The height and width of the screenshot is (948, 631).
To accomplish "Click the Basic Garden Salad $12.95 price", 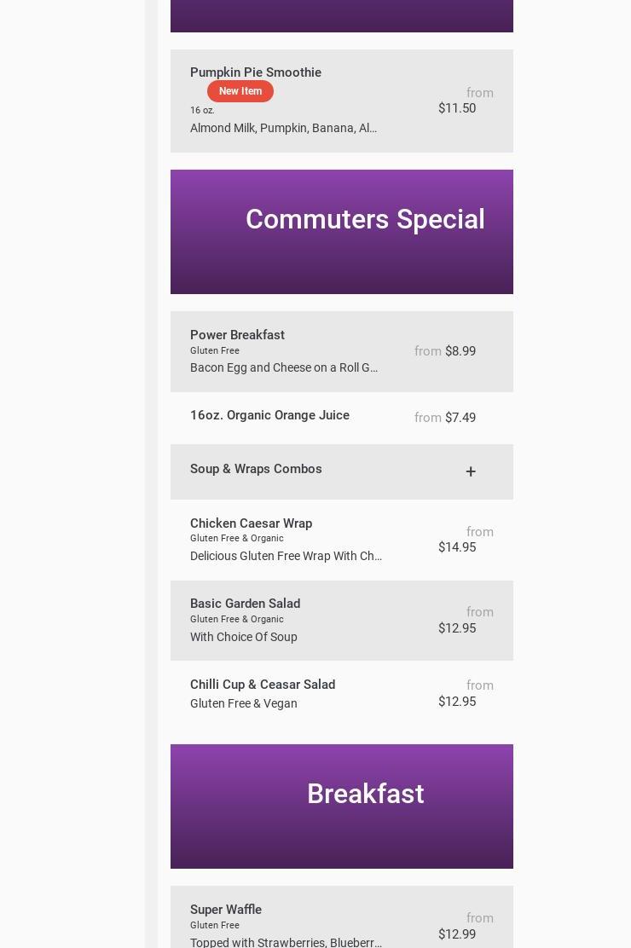I will 457,628.
